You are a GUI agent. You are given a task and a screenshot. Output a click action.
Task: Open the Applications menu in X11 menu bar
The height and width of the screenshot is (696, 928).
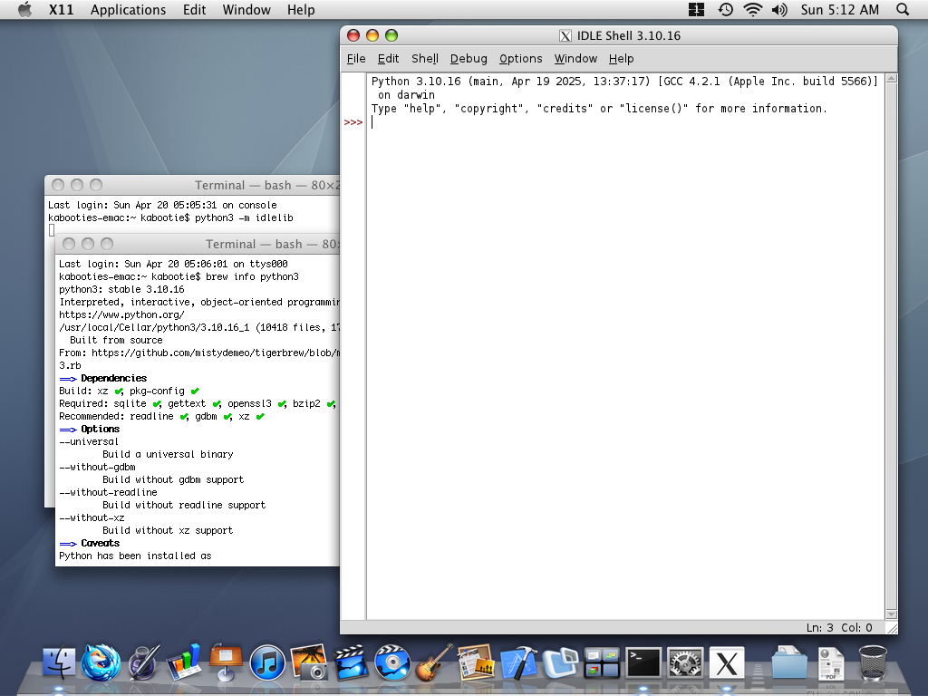128,9
